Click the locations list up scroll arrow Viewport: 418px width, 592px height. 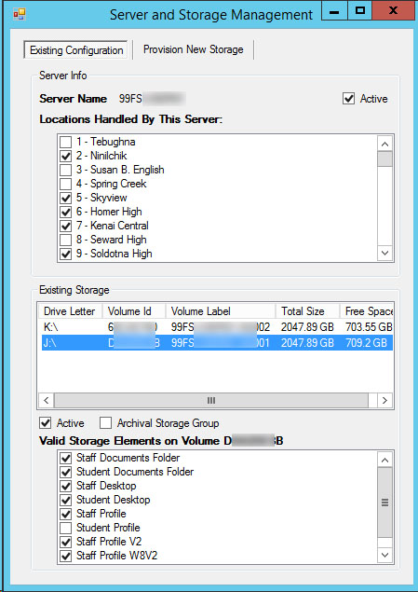384,144
